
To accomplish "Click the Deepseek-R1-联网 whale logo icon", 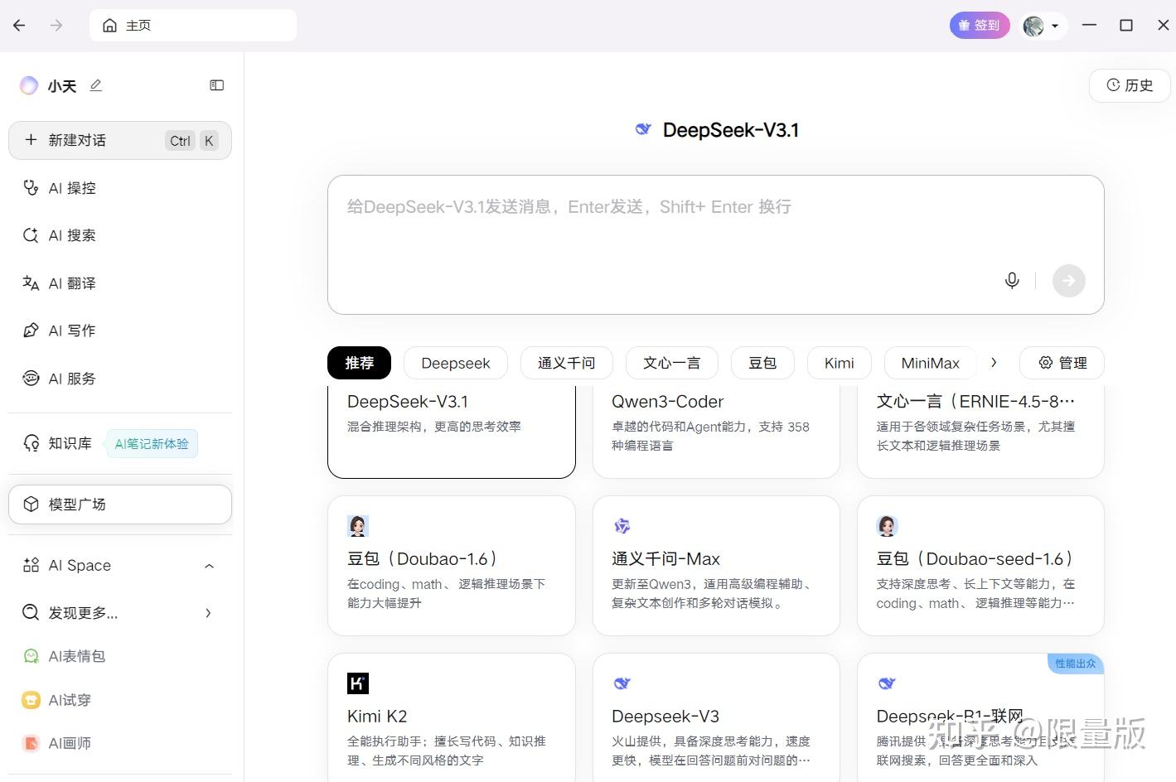I will (x=887, y=683).
